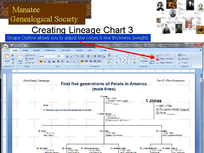Switch to the View ribbon tab
The width and height of the screenshot is (204, 153).
point(90,50)
